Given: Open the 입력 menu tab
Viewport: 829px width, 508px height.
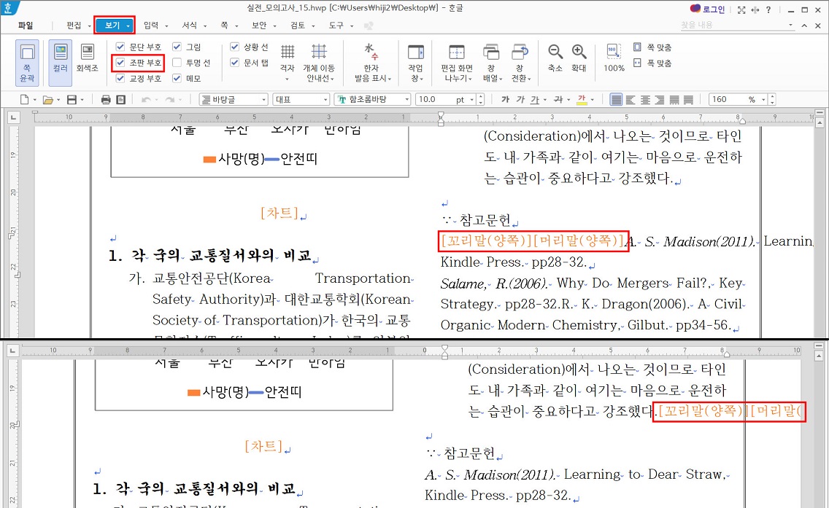Looking at the screenshot, I should coord(151,26).
